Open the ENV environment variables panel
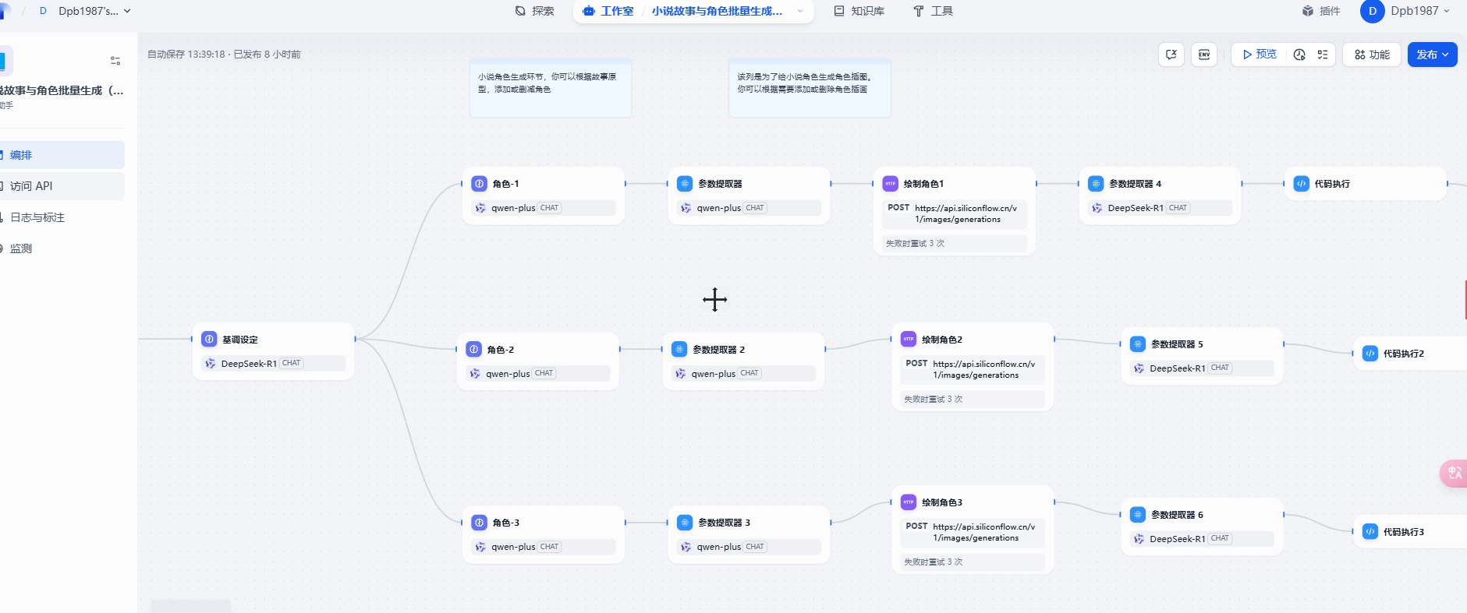 (1204, 55)
